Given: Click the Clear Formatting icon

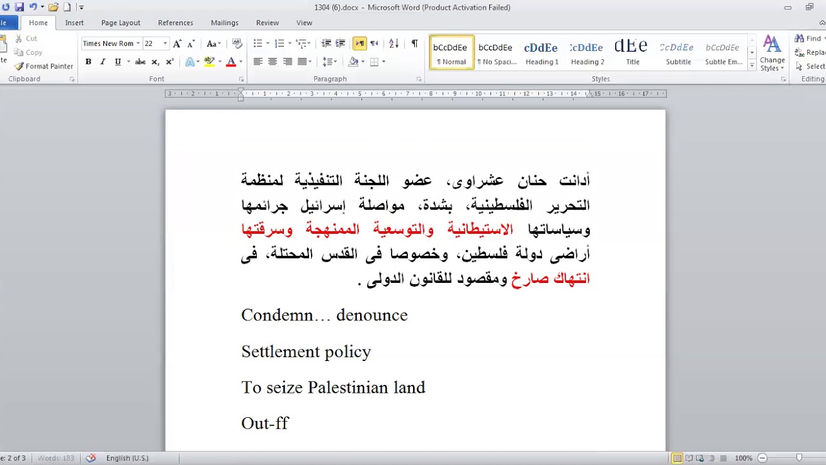Looking at the screenshot, I should click(237, 43).
